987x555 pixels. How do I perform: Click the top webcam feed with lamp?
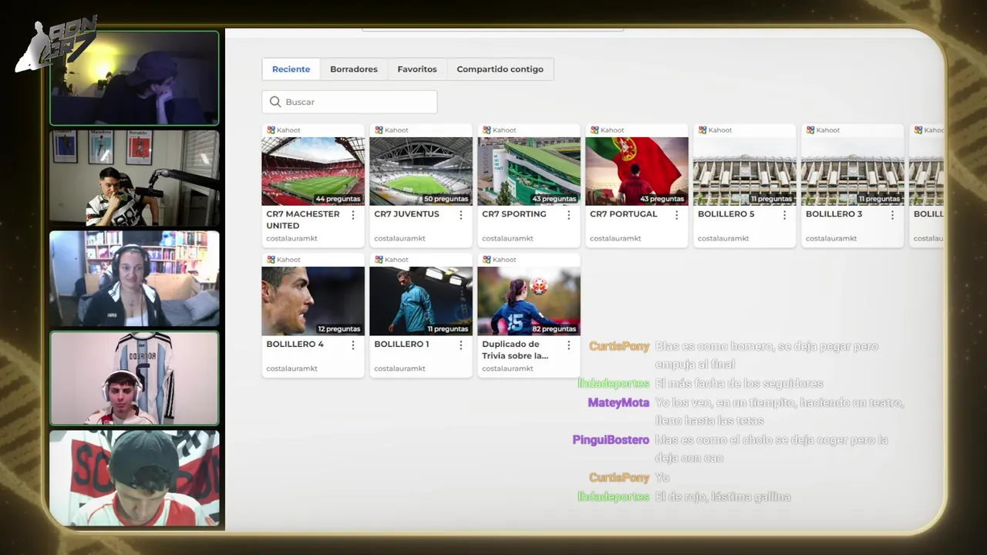(x=135, y=78)
